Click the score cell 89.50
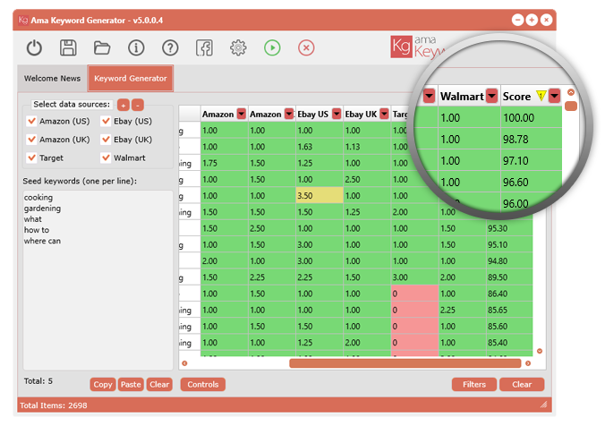Image resolution: width=605 pixels, height=426 pixels. coord(509,277)
